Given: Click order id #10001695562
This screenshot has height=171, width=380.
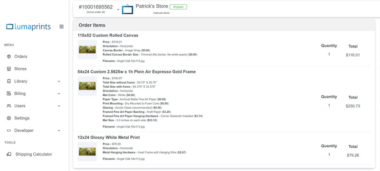Looking at the screenshot, I should [x=96, y=7].
